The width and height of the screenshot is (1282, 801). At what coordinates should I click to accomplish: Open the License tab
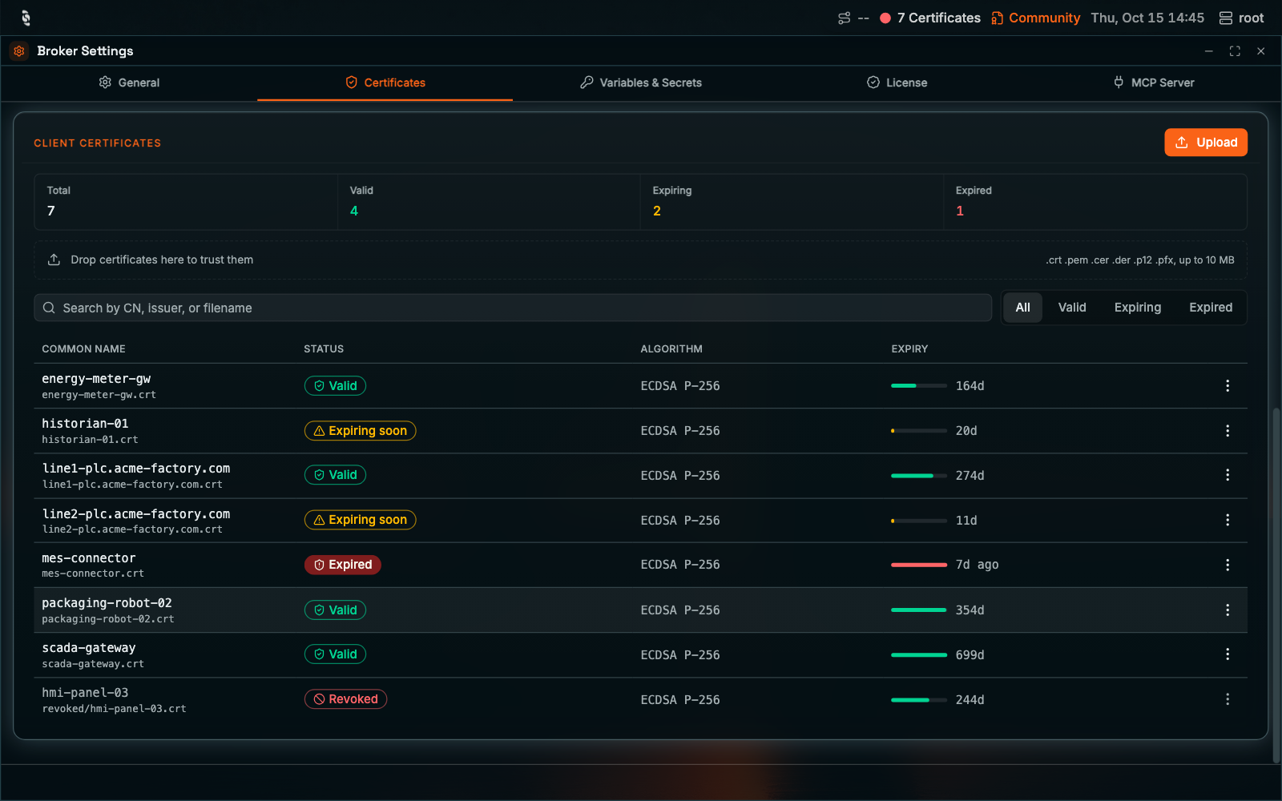click(x=897, y=83)
